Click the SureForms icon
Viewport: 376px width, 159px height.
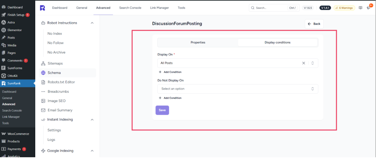[4, 68]
